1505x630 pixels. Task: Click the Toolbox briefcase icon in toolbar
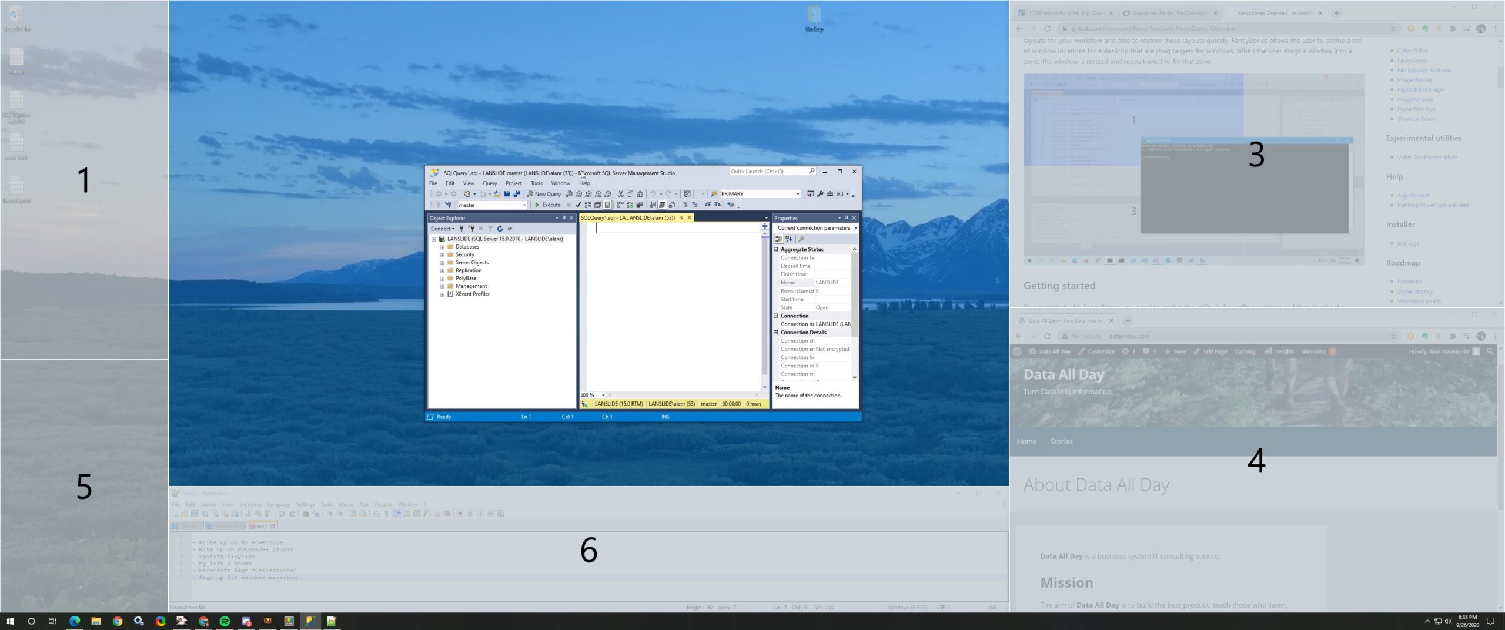[x=830, y=193]
